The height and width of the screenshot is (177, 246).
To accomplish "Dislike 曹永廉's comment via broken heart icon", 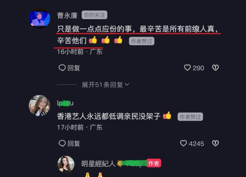I will 215,68.
